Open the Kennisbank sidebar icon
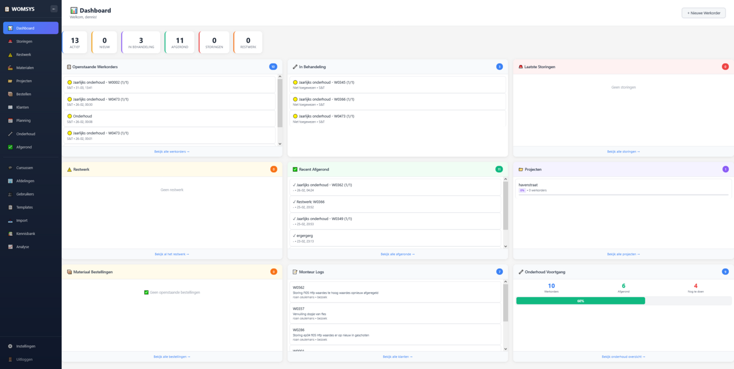 pyautogui.click(x=10, y=233)
